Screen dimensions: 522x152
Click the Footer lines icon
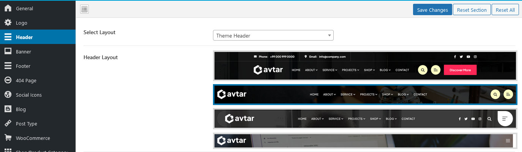click(8, 66)
